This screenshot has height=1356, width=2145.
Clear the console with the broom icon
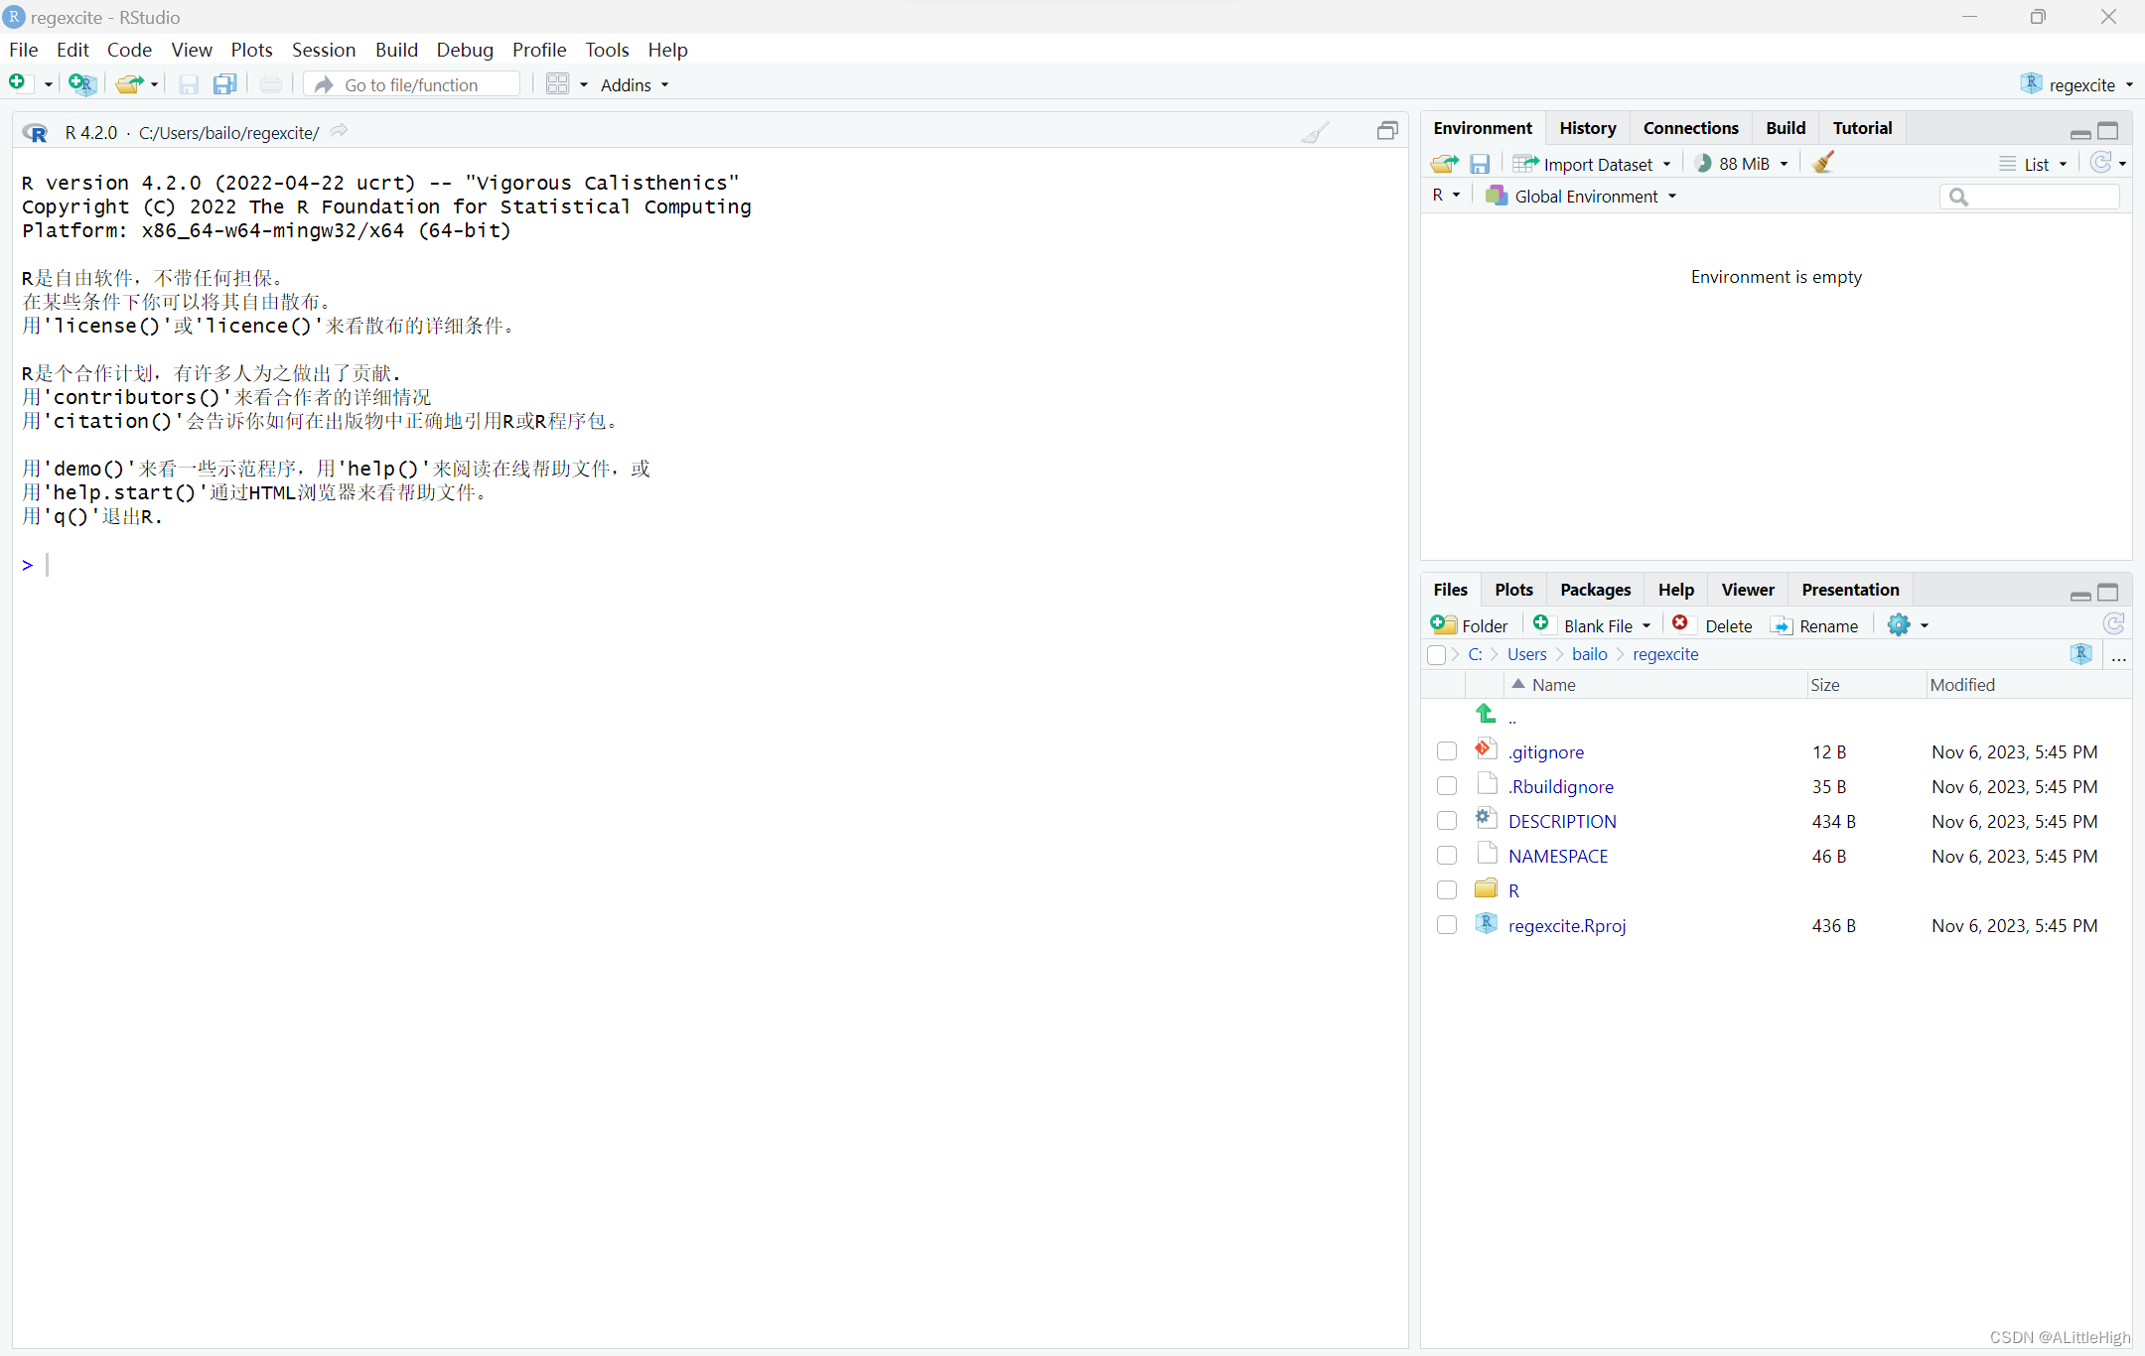point(1315,132)
